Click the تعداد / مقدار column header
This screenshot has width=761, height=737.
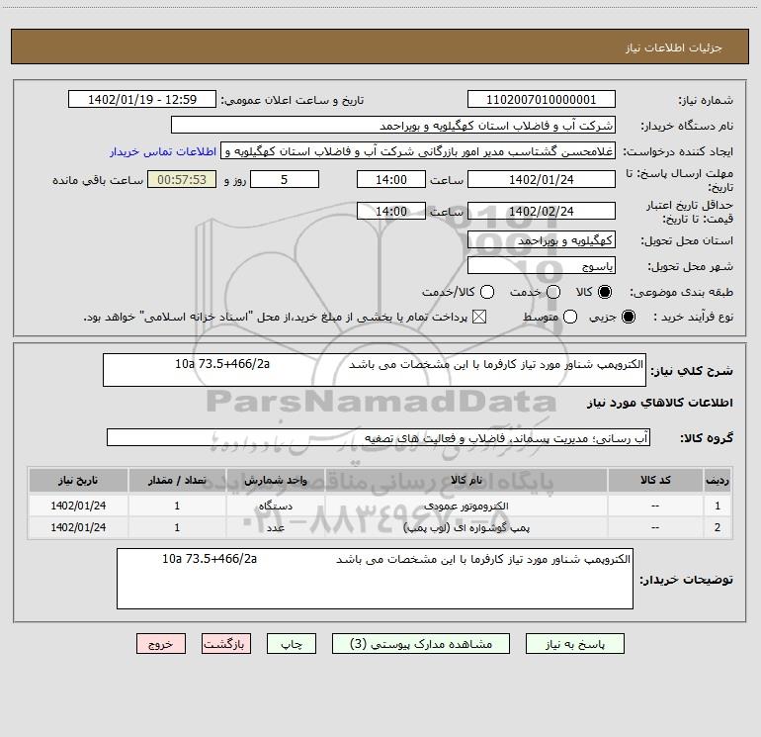[177, 480]
